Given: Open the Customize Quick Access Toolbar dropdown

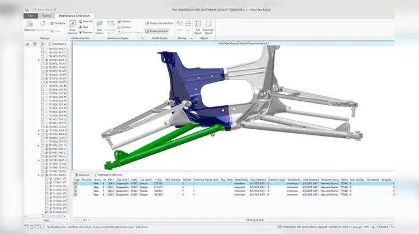Looking at the screenshot, I should [55, 9].
